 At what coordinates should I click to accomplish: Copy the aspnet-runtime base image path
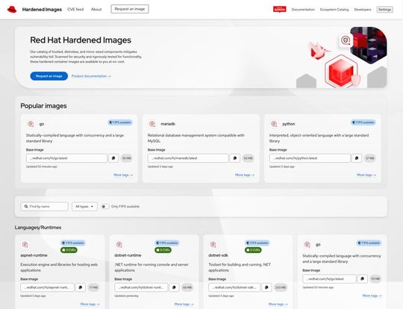click(x=80, y=287)
